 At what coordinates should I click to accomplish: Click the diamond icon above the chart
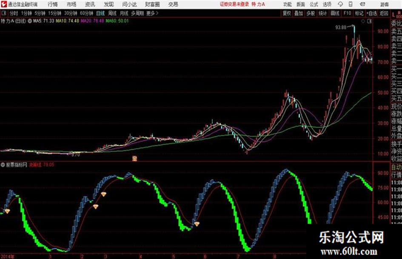click(x=363, y=21)
